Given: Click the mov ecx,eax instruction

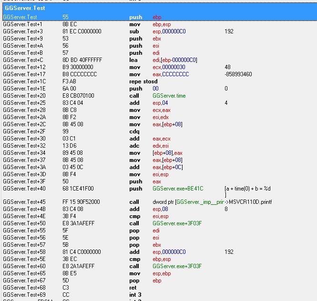Looking at the screenshot, I should click(x=150, y=110).
